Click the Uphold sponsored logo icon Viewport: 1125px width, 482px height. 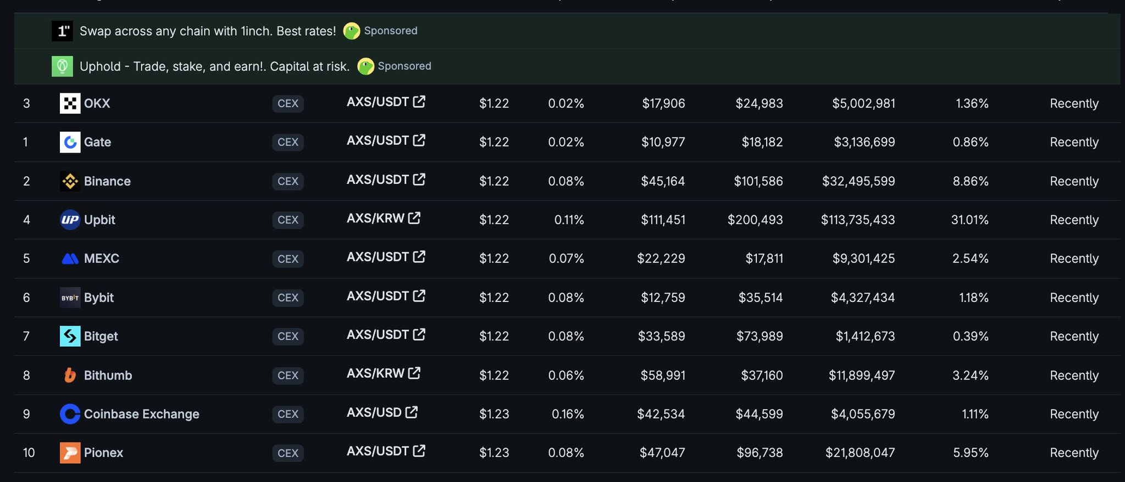62,66
